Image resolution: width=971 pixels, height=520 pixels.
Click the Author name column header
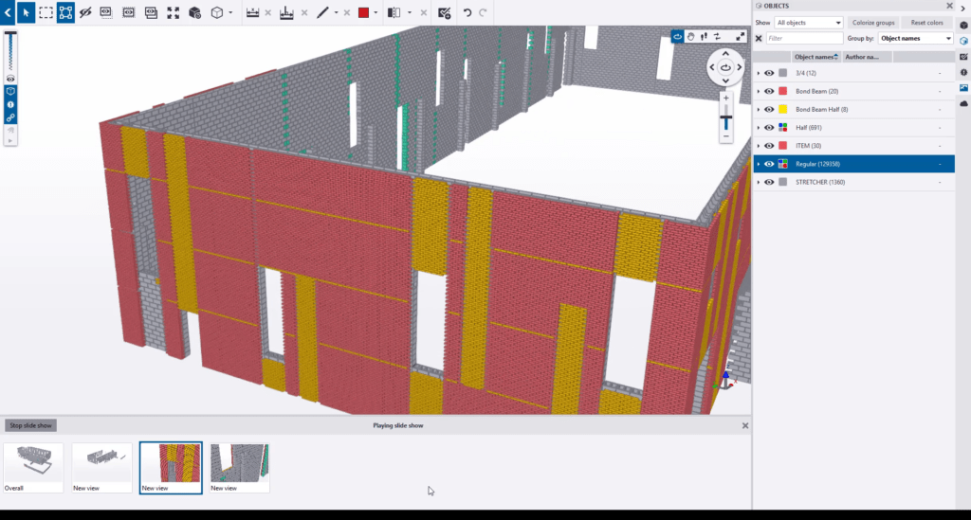tap(861, 57)
